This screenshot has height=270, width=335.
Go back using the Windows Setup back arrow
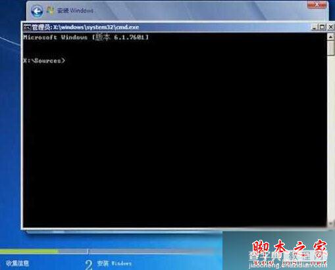pos(37,11)
